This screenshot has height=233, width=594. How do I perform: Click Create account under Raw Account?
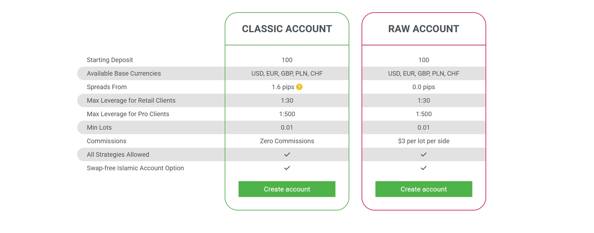[424, 189]
